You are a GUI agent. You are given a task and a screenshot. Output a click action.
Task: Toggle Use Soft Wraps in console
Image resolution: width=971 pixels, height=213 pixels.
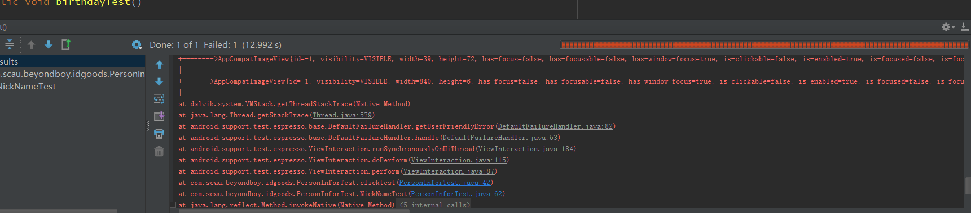[159, 99]
